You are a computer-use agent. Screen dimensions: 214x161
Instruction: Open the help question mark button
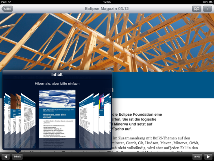click(207, 9)
